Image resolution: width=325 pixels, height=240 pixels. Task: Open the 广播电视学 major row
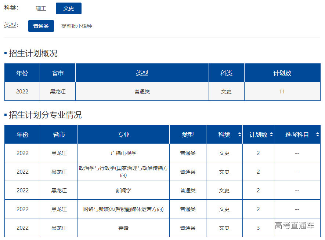(123, 153)
